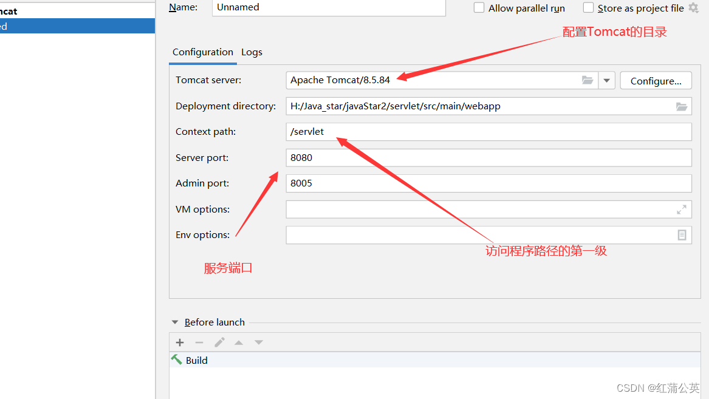Switch to the Configuration tab
The height and width of the screenshot is (399, 709).
pos(202,52)
